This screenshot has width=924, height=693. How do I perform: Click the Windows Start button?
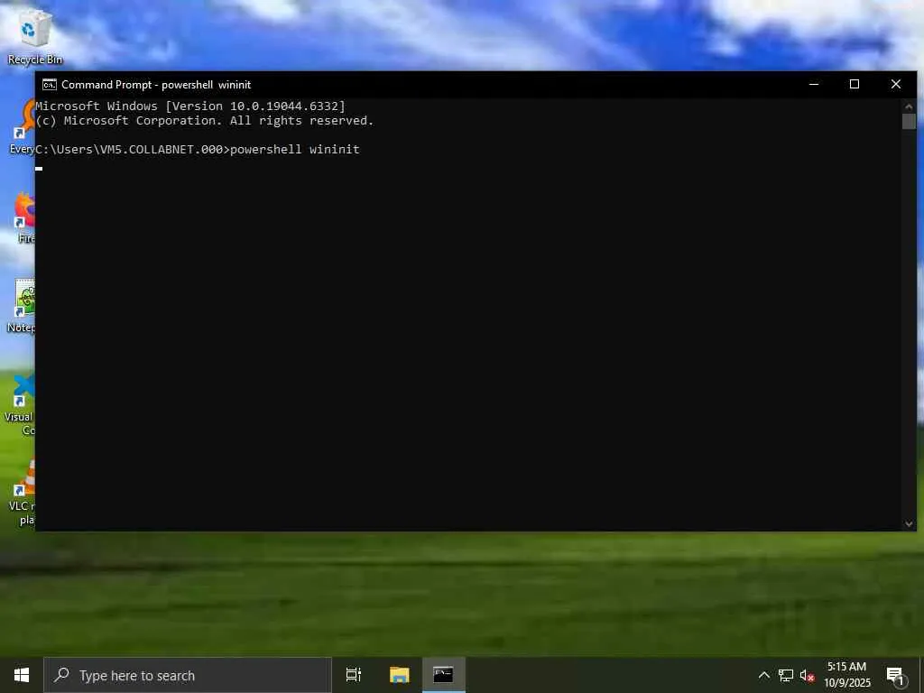tap(22, 675)
